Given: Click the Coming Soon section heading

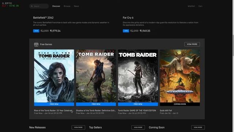Looking at the screenshot, I should coord(156,128).
